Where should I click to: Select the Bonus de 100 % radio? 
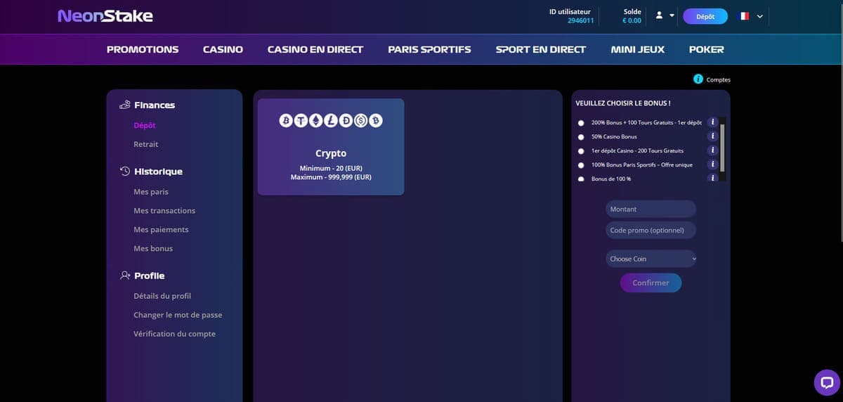tap(581, 179)
